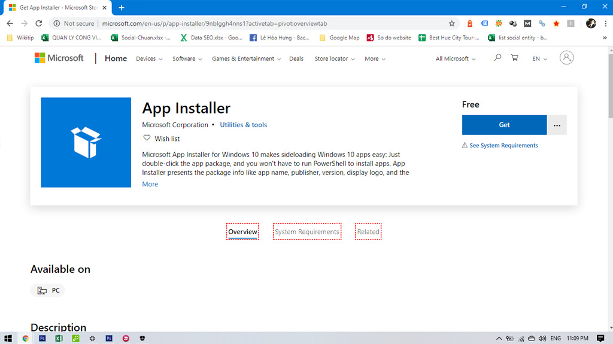Open the taskbar notification center
613x344 pixels.
point(600,338)
